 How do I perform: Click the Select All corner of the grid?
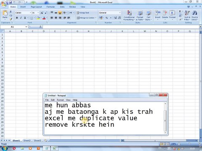pyautogui.click(x=2, y=31)
